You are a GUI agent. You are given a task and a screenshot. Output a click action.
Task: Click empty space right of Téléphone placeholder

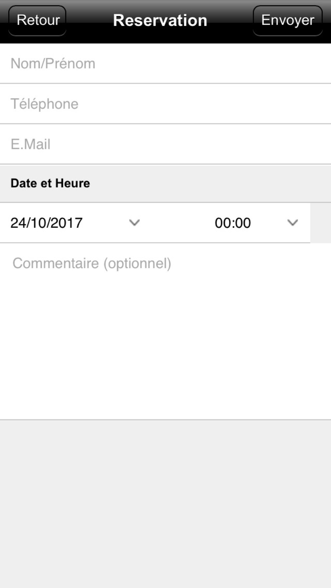click(x=205, y=104)
